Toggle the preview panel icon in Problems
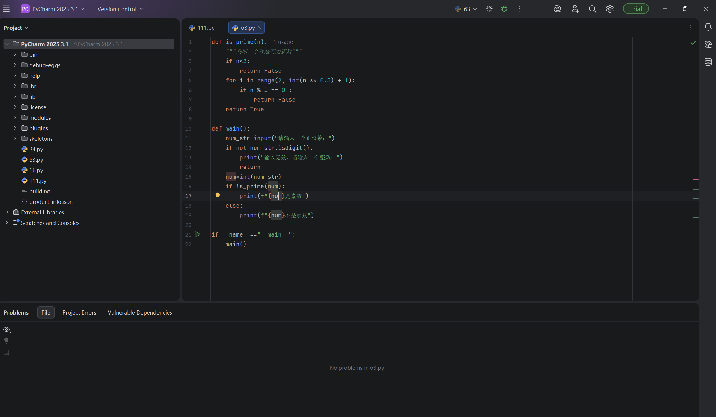Viewport: 716px width, 417px height. coord(6,352)
